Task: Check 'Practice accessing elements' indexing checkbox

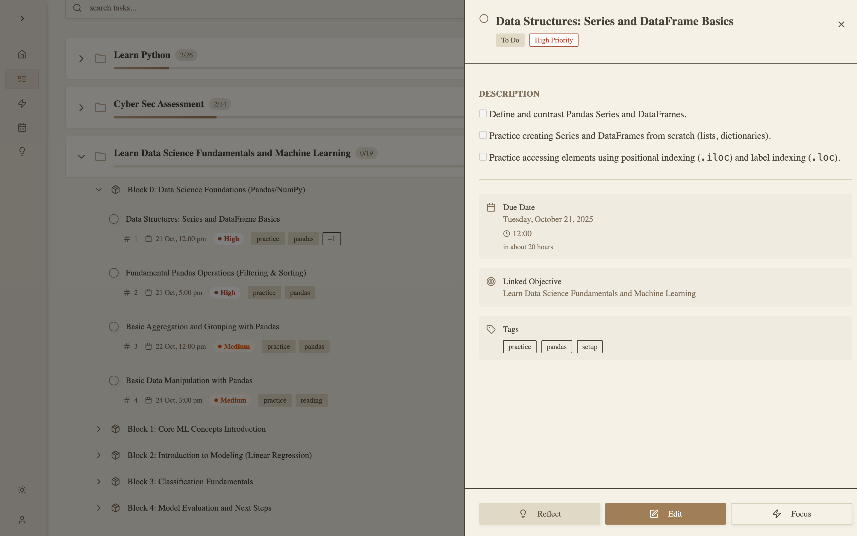Action: point(483,157)
